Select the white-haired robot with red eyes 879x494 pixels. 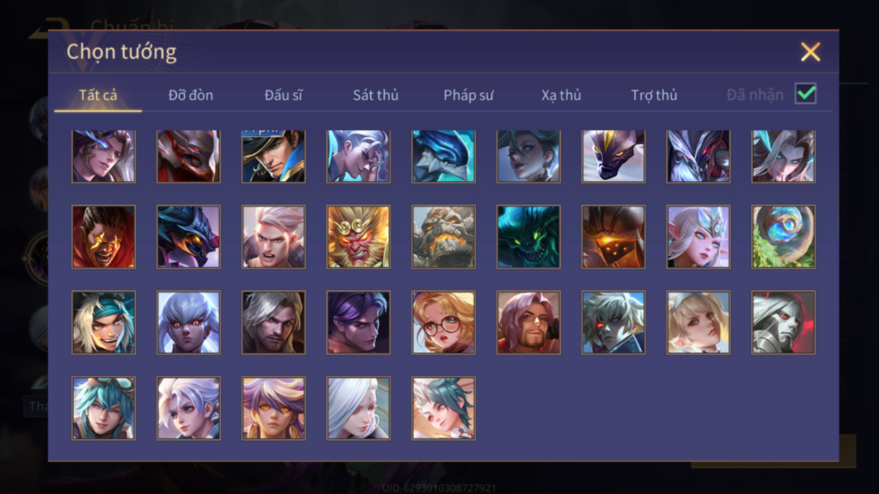(x=613, y=322)
